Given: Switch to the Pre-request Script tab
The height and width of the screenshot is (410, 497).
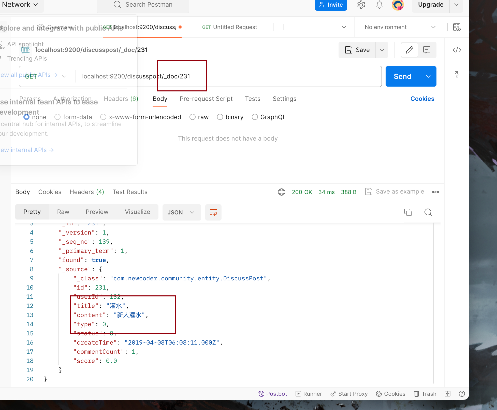Looking at the screenshot, I should pos(206,99).
